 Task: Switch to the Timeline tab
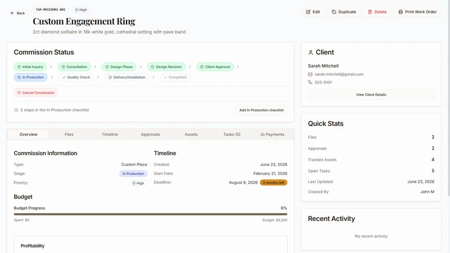click(x=110, y=134)
